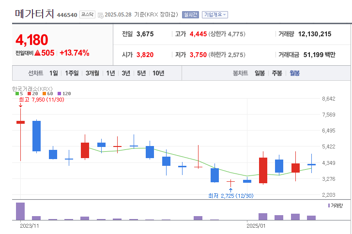Screen dimensions: 352x234
Task: Click the 저가 value 3,750
Action: point(198,55)
